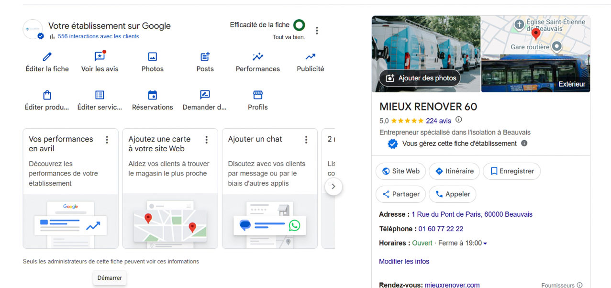
Task: Click next arrow on the cards carousel
Action: [x=333, y=186]
